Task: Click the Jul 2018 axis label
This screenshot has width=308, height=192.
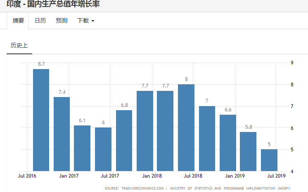Action: [x=193, y=176]
